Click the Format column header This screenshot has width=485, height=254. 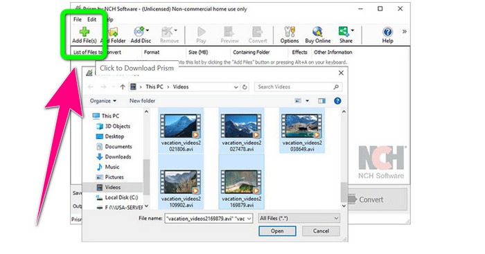click(x=152, y=52)
